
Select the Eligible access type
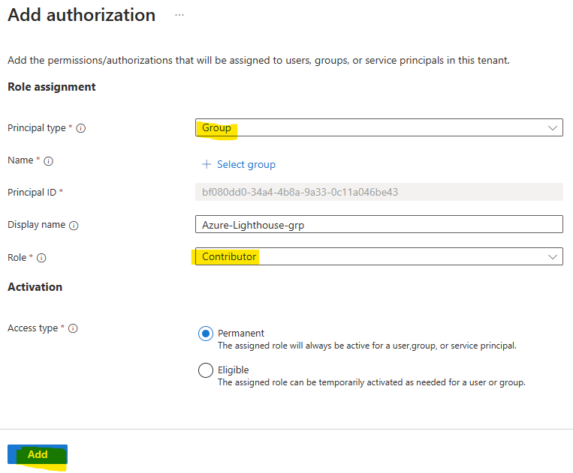[x=206, y=370]
